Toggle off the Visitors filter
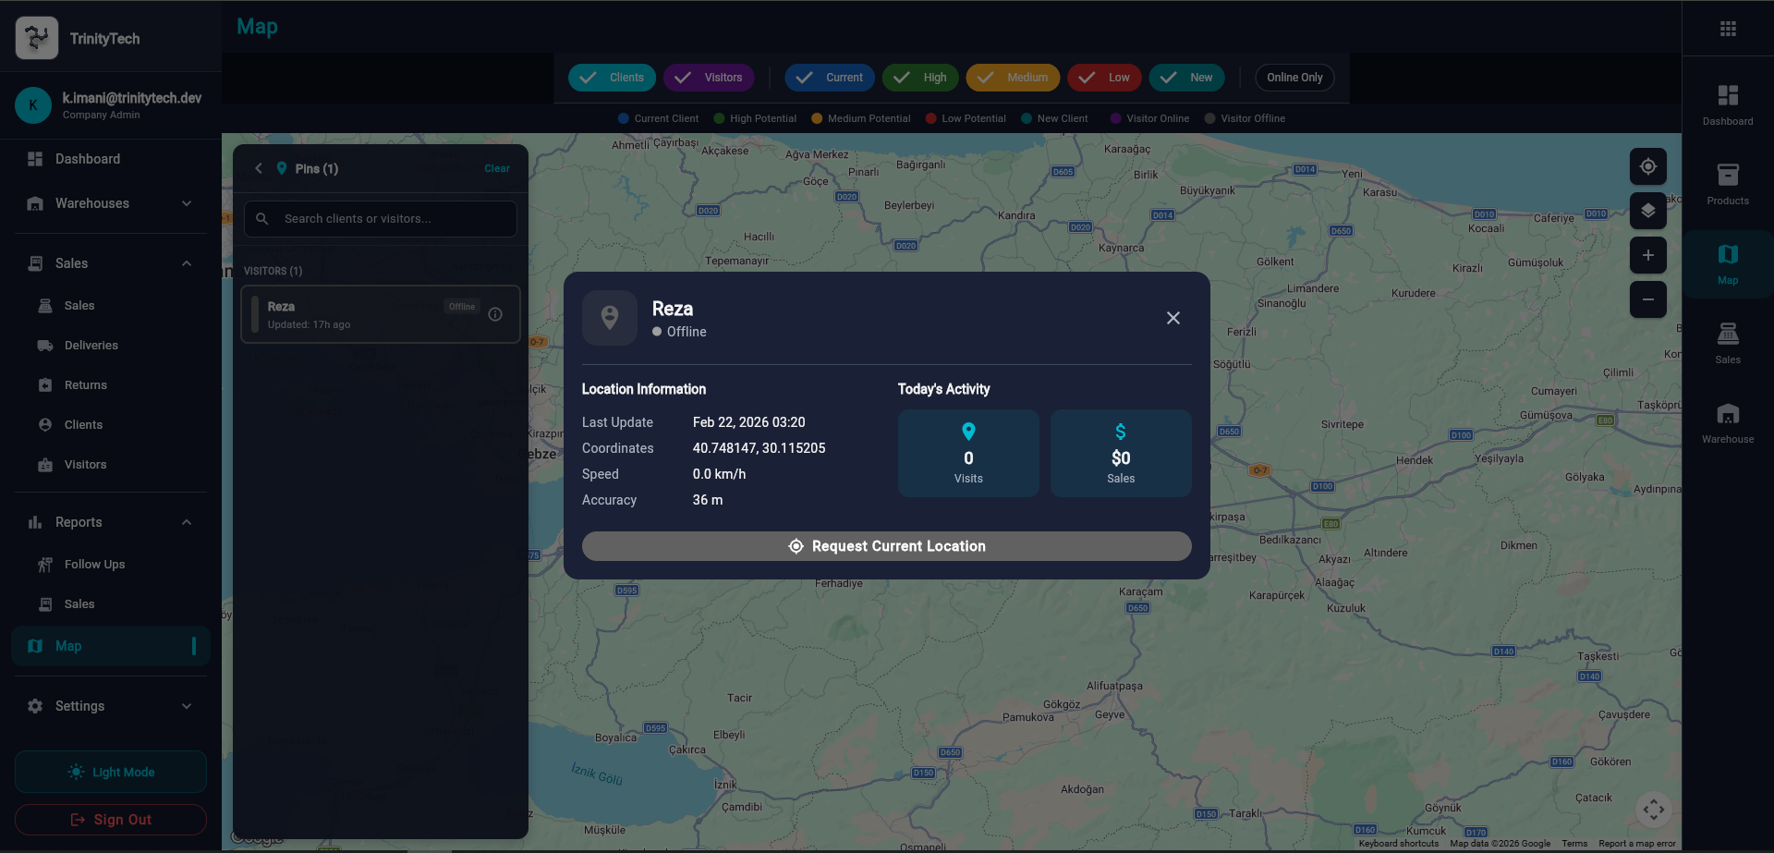The image size is (1774, 853). coord(709,78)
